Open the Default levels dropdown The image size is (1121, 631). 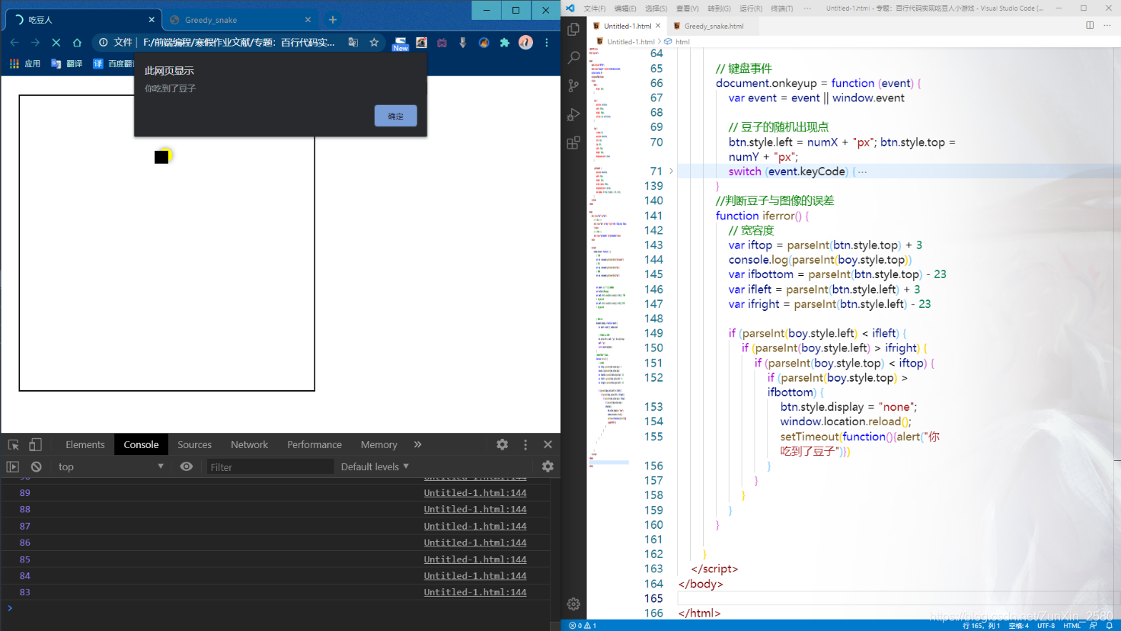375,466
